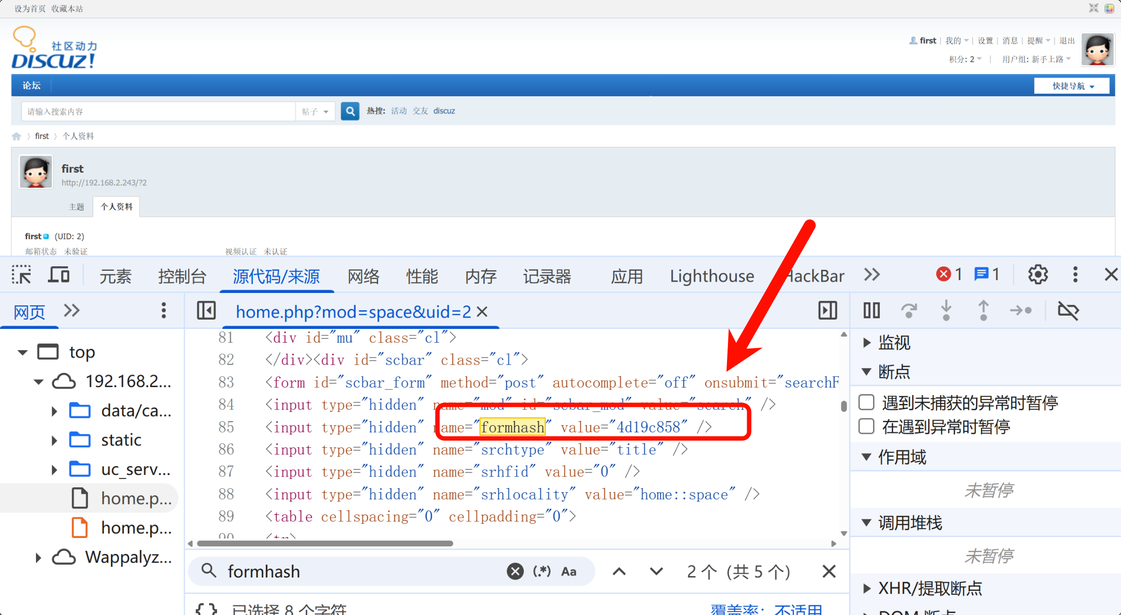The width and height of the screenshot is (1121, 615).
Task: Switch to the 网络 tab
Action: pos(363,276)
